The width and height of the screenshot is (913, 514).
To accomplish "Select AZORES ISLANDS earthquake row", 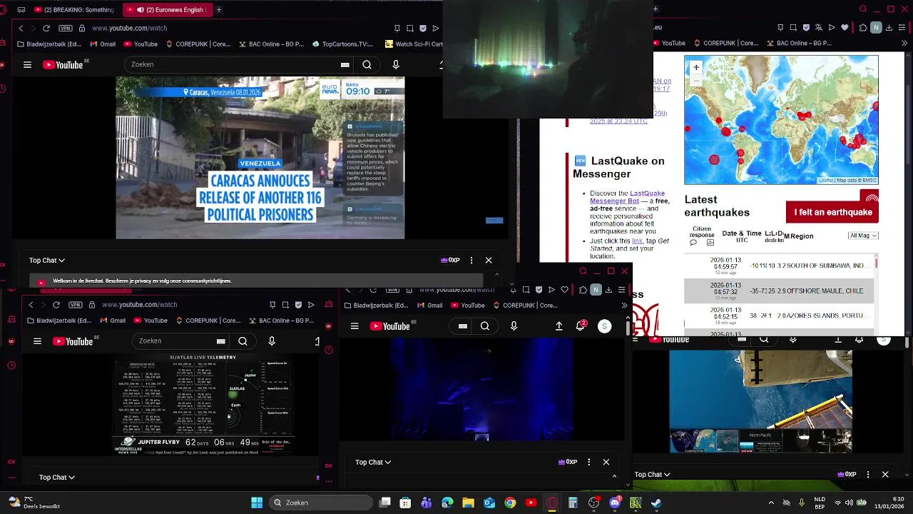I will pyautogui.click(x=780, y=316).
